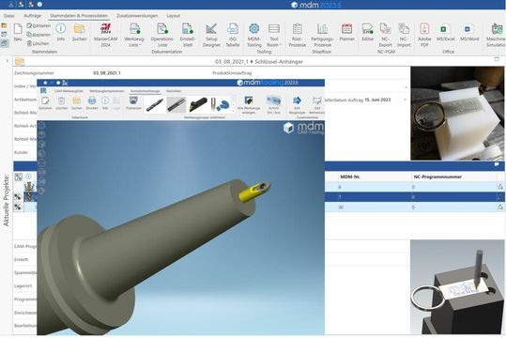Open the Zusatzanwendungen ribbon tab
The height and width of the screenshot is (338, 506).
click(137, 16)
